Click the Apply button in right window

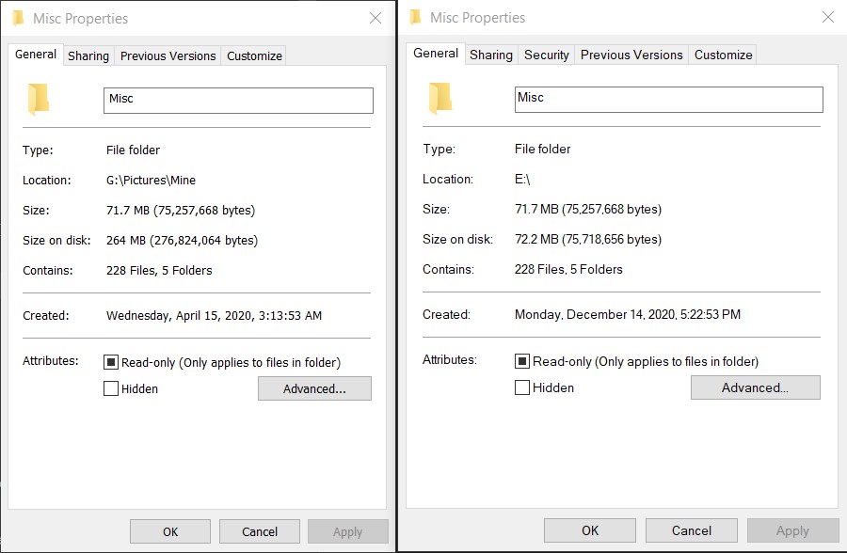[793, 530]
